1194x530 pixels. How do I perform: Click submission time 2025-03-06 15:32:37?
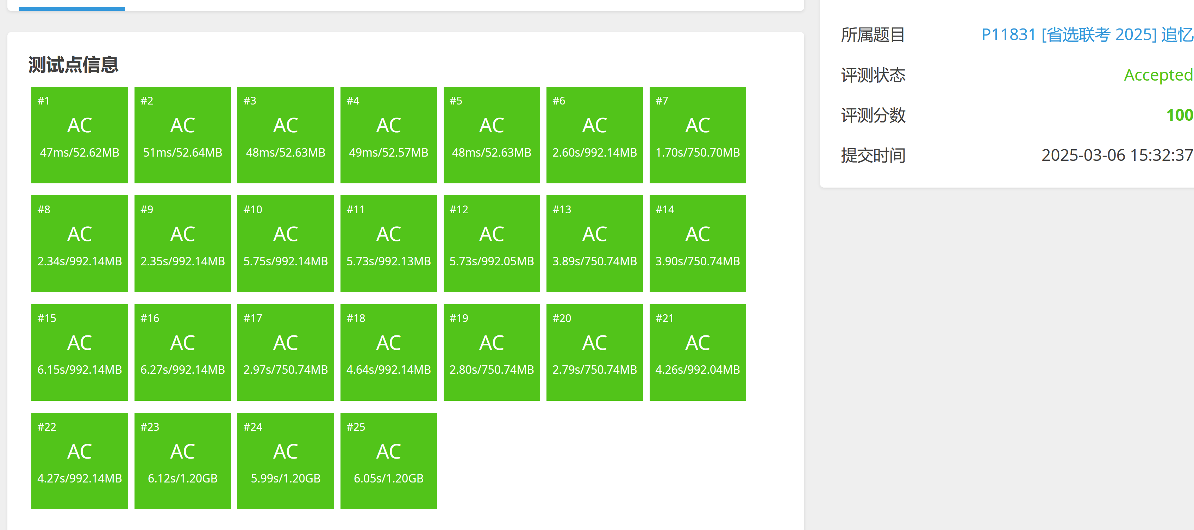[x=1117, y=155]
